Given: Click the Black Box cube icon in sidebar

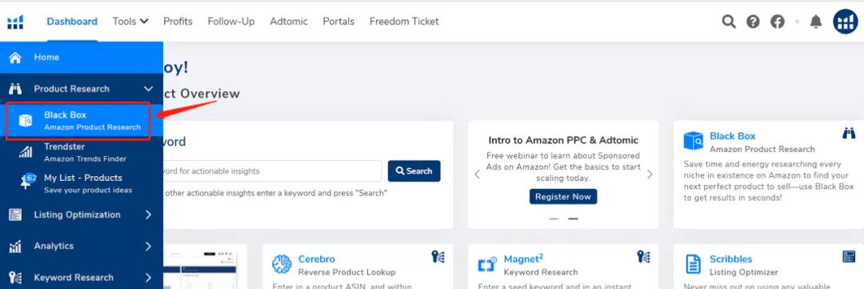Looking at the screenshot, I should tap(26, 120).
